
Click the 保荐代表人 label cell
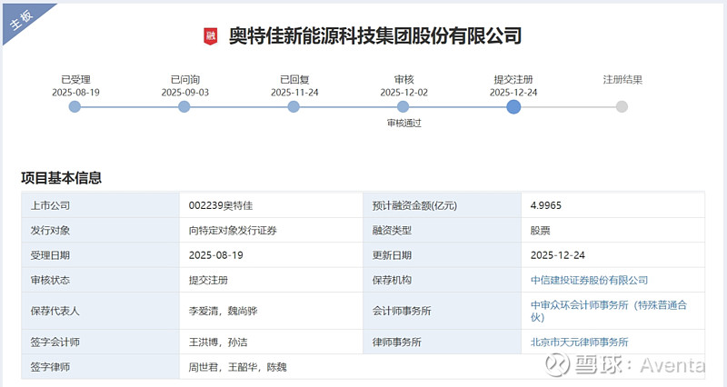[x=101, y=311]
